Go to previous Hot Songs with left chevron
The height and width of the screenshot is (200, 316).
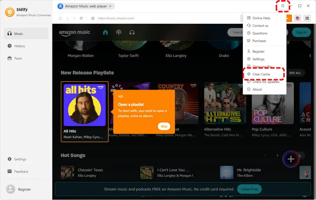tap(265, 155)
